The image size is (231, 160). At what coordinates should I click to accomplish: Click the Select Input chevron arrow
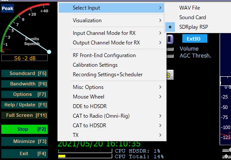click(x=160, y=8)
